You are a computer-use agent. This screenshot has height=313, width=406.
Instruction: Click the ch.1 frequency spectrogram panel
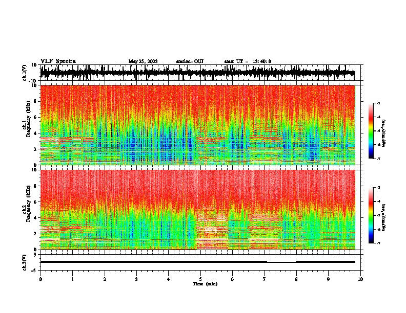tap(198, 125)
